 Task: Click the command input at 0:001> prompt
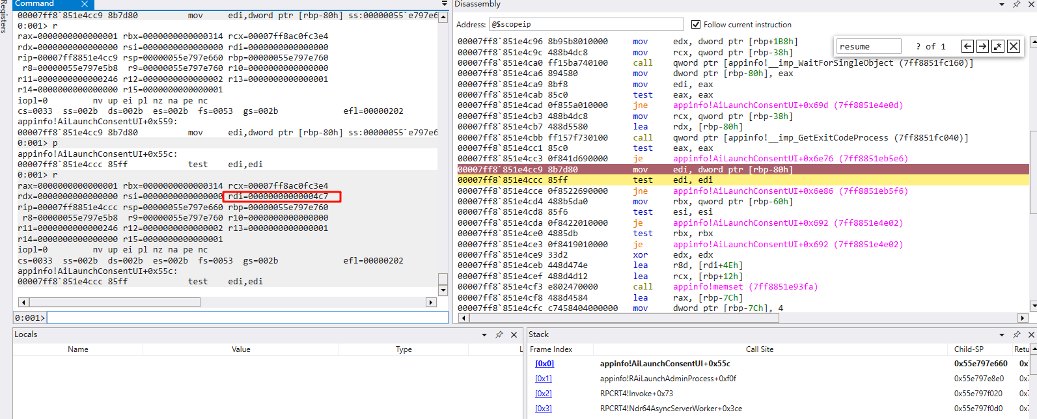(247, 318)
